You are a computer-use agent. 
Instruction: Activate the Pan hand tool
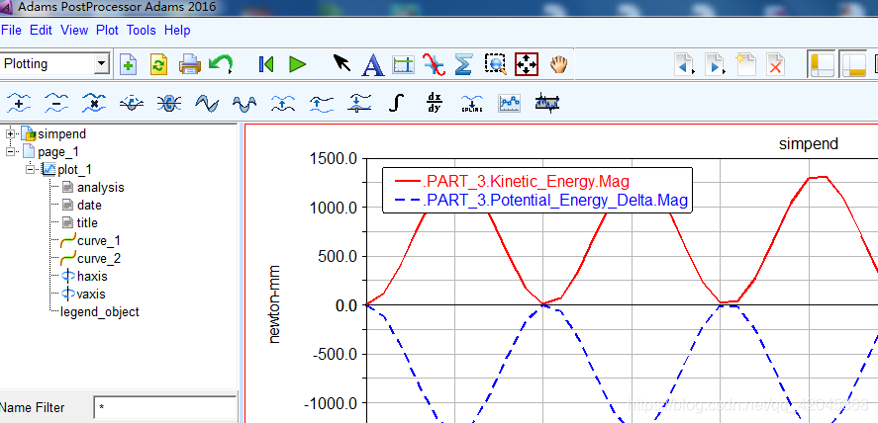coord(559,64)
